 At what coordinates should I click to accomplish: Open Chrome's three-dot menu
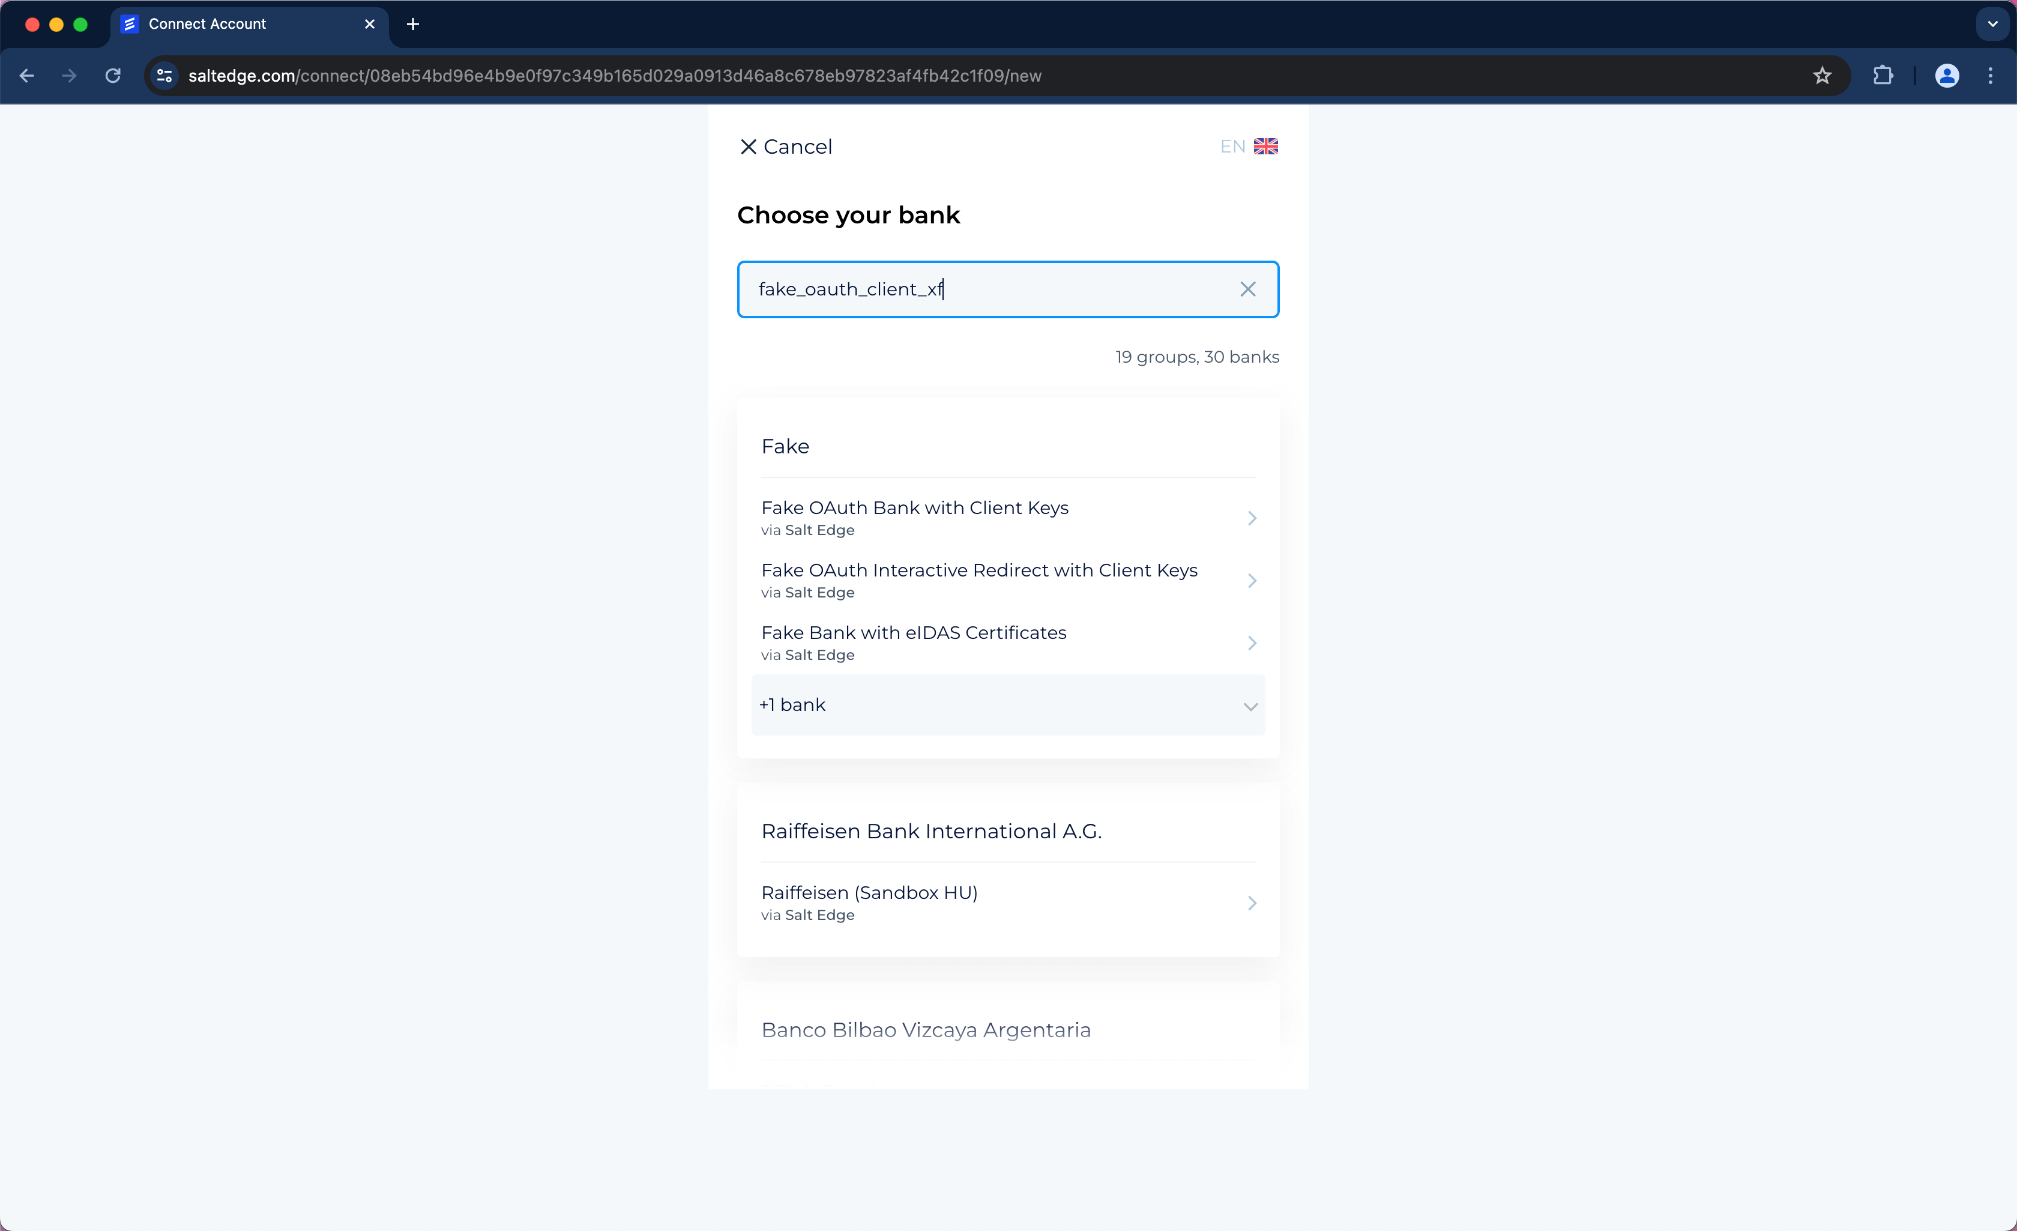coord(1990,75)
